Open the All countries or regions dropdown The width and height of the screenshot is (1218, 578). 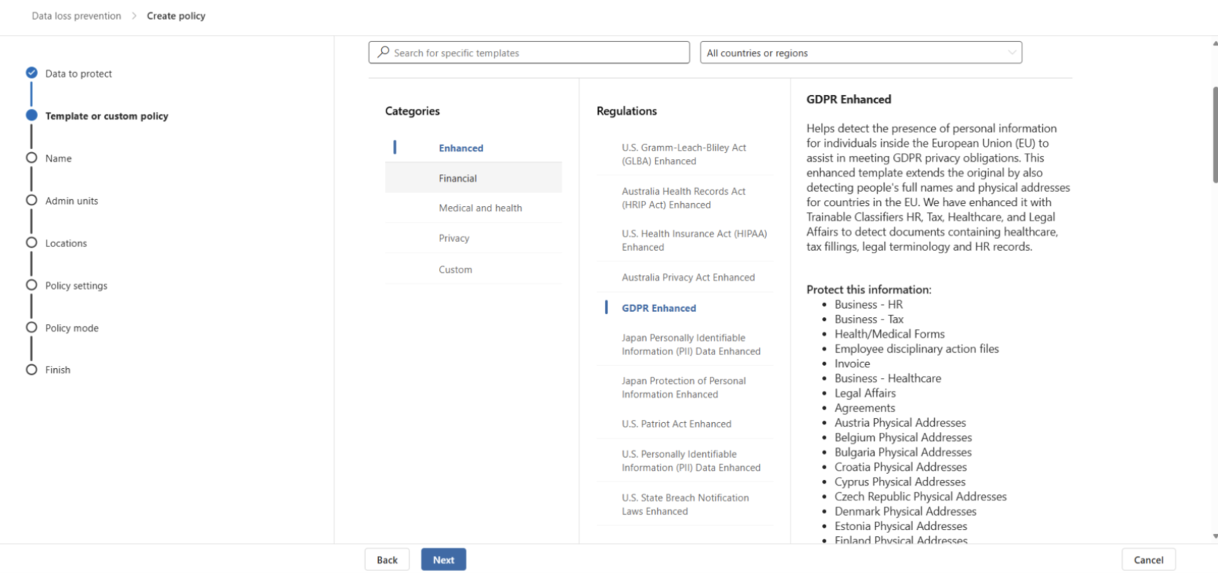pos(860,52)
